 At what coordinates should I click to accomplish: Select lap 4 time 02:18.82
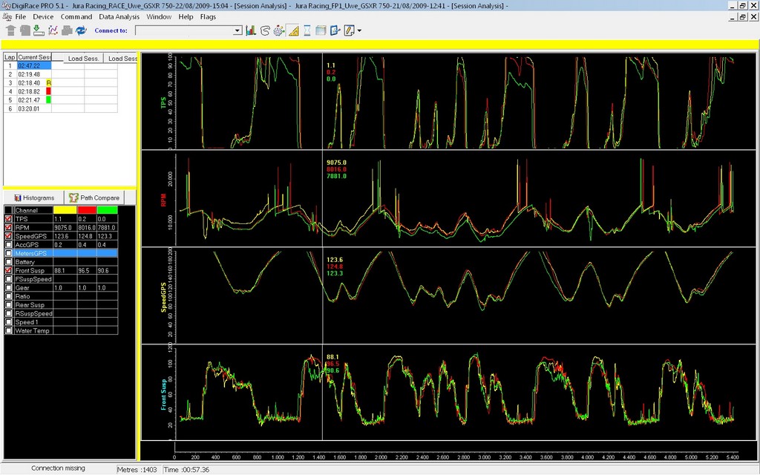pyautogui.click(x=30, y=91)
